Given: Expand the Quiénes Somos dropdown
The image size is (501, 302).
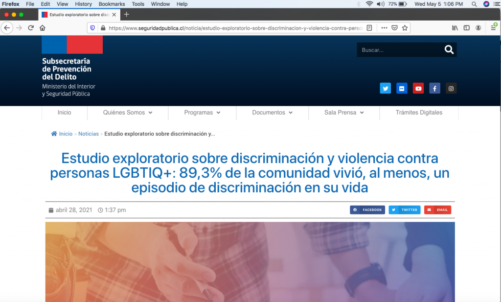Looking at the screenshot, I should coord(128,113).
